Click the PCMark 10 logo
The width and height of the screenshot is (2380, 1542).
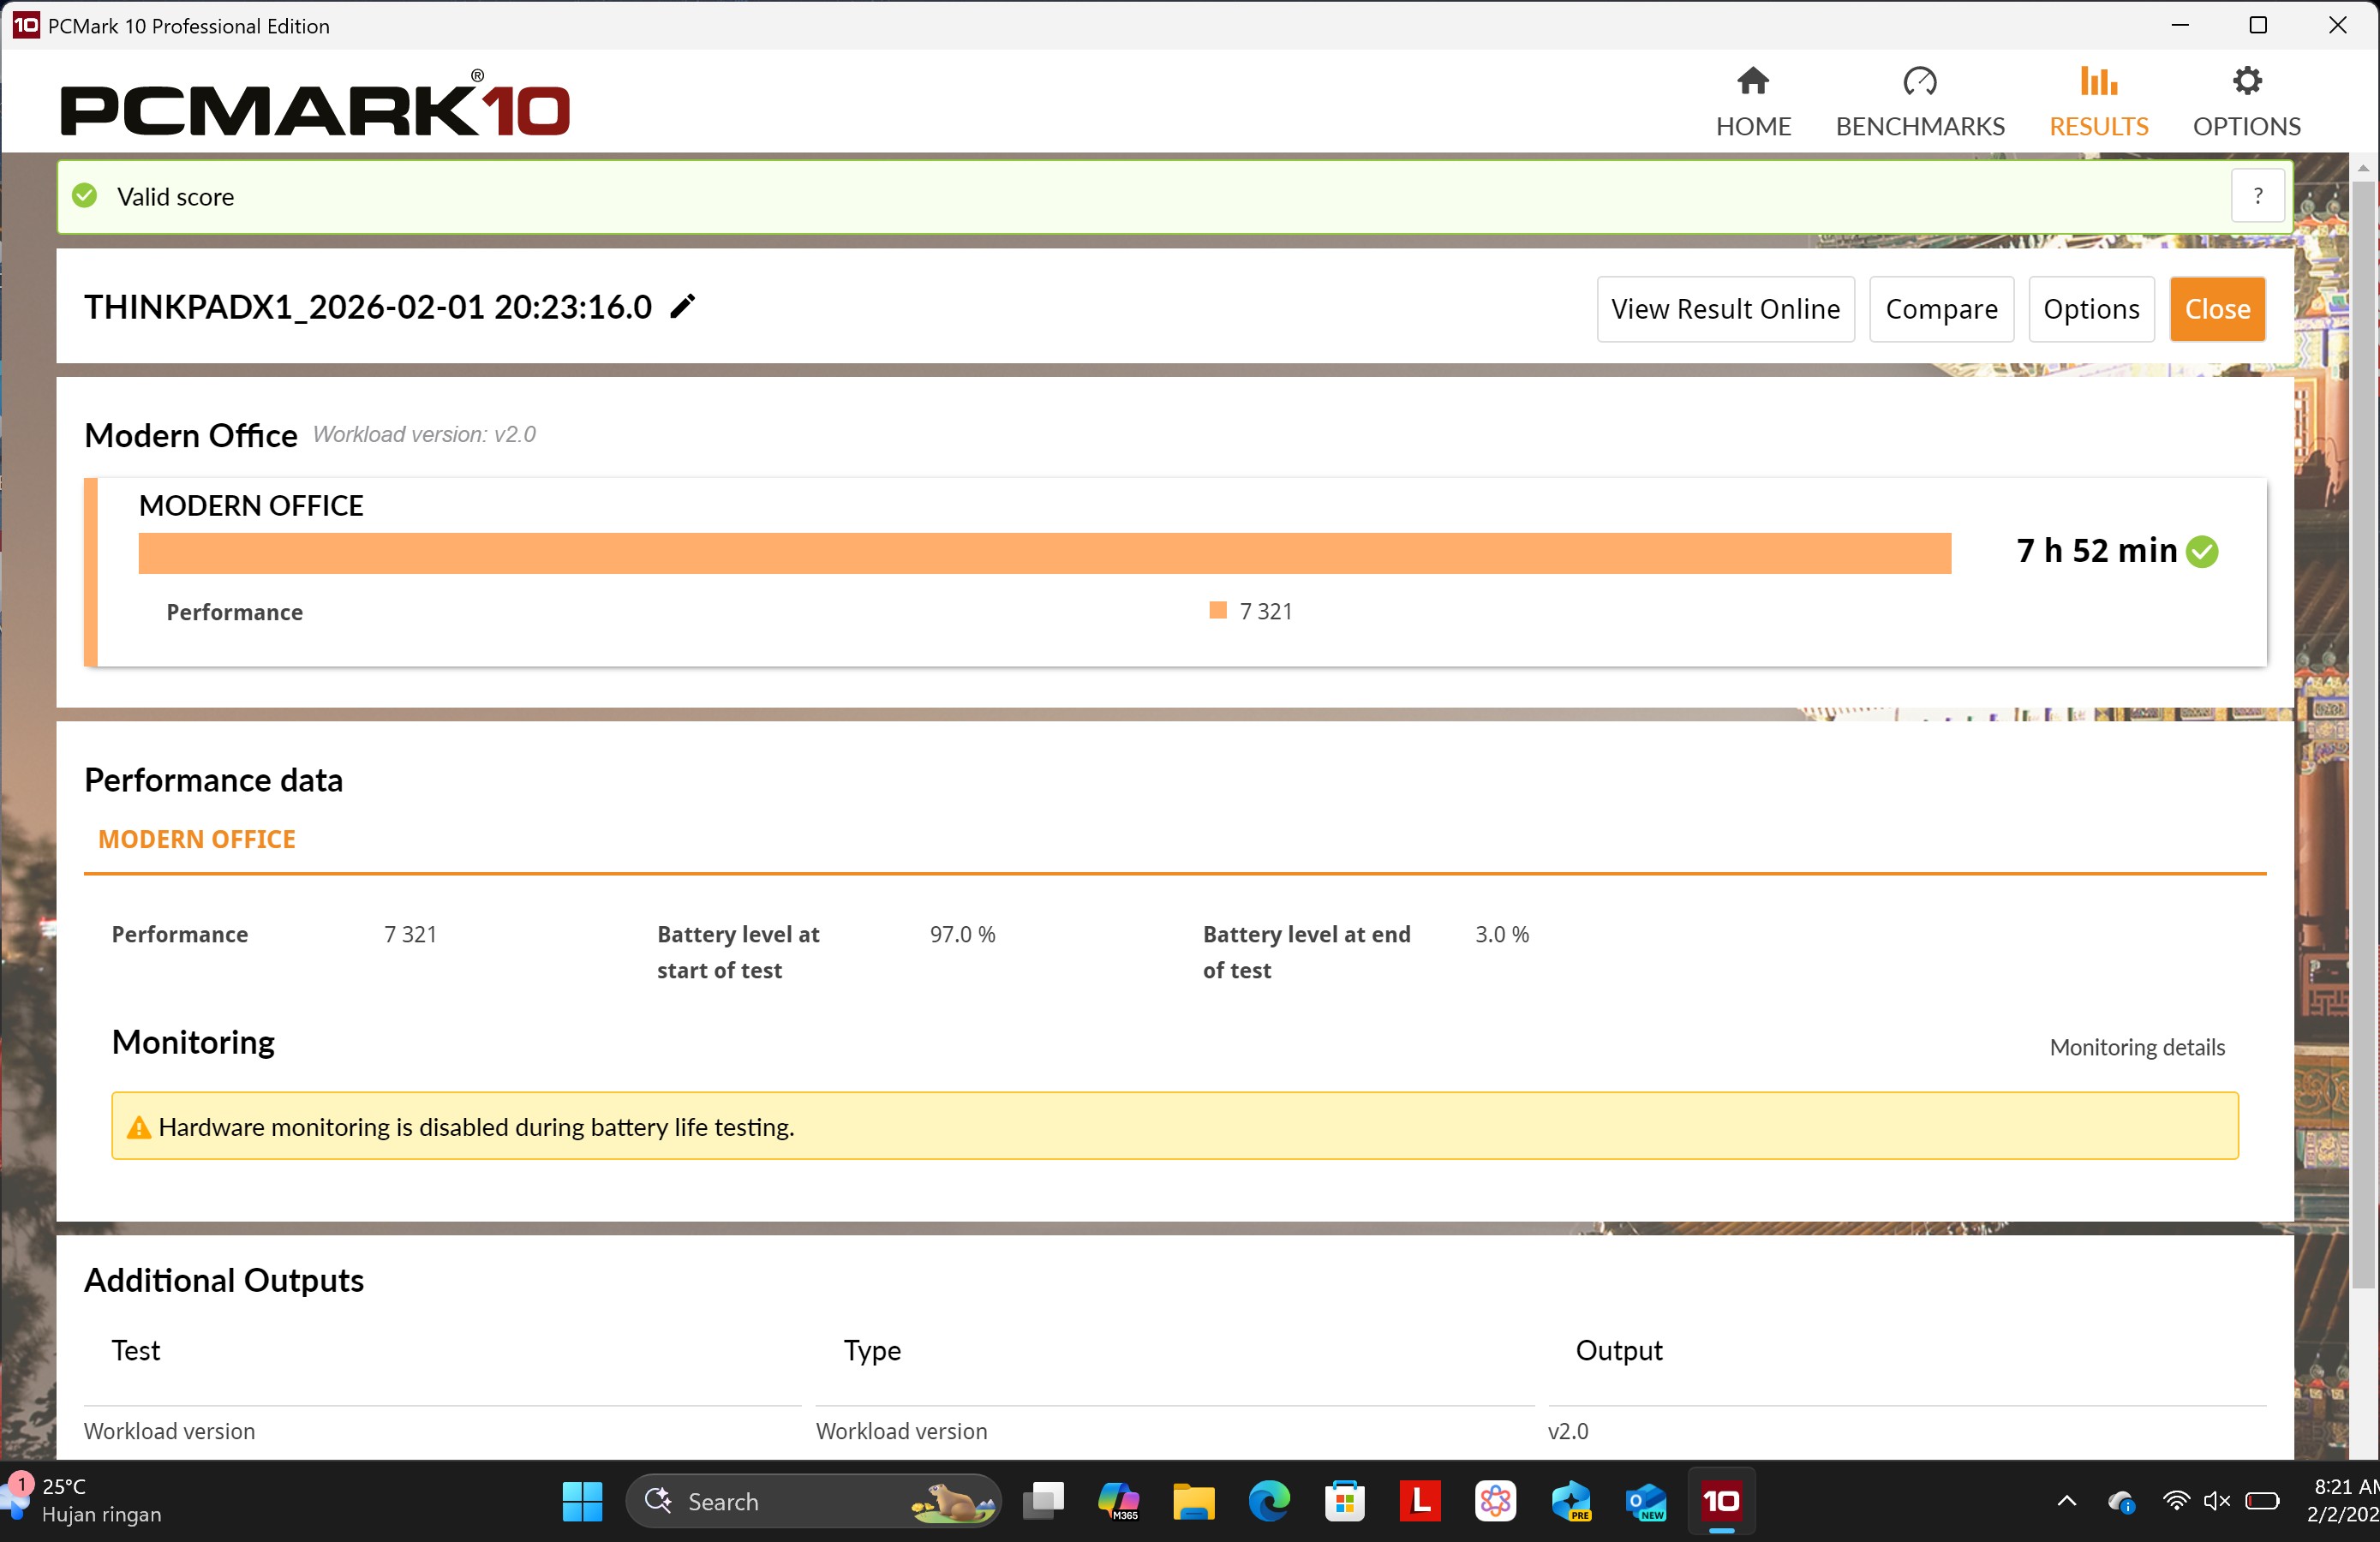tap(314, 104)
